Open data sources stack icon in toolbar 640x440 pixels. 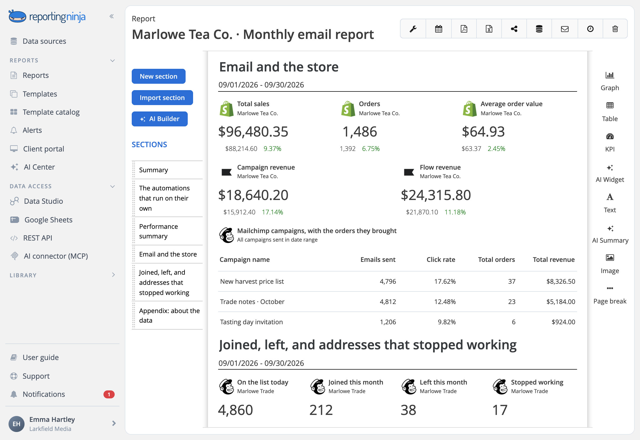click(x=539, y=29)
